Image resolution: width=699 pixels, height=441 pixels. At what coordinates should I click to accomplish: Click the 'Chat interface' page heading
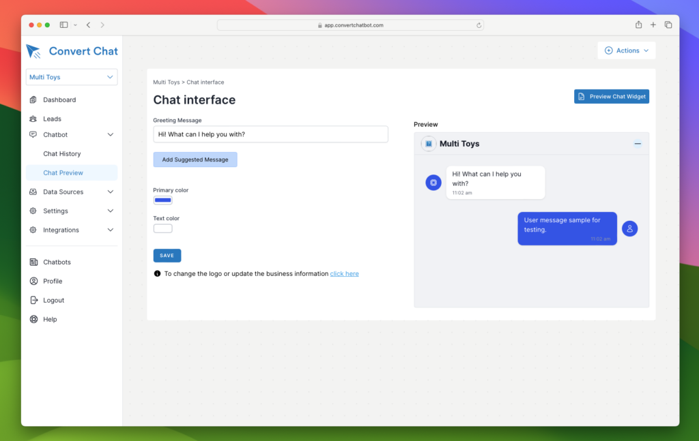(195, 100)
